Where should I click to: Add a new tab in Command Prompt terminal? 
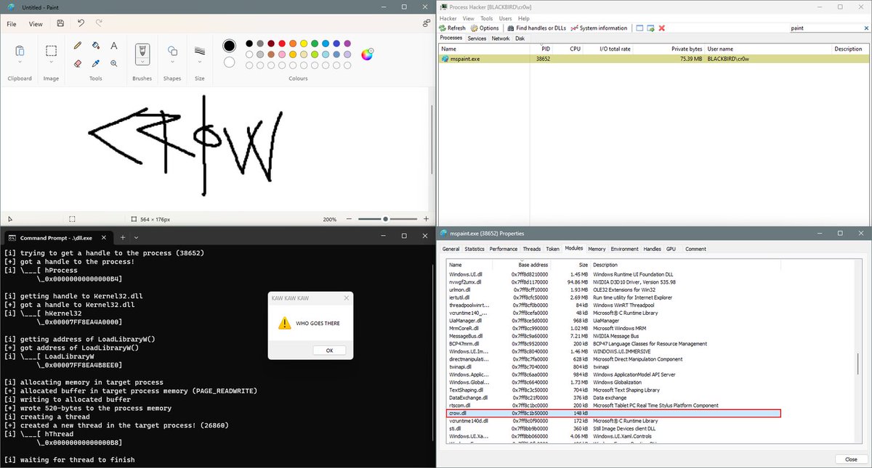(x=123, y=237)
